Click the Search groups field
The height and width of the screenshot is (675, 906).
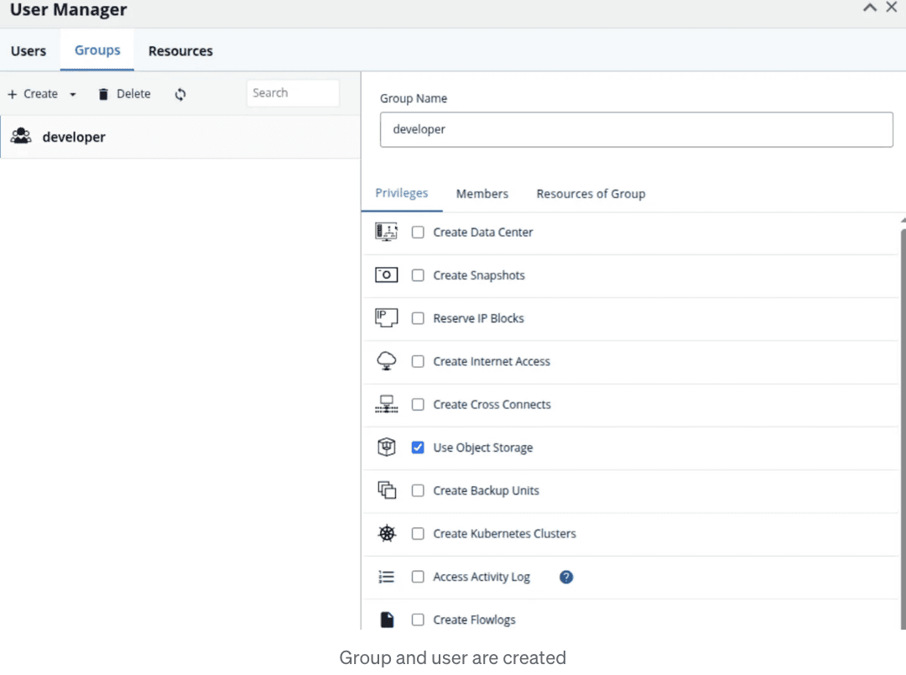[293, 93]
